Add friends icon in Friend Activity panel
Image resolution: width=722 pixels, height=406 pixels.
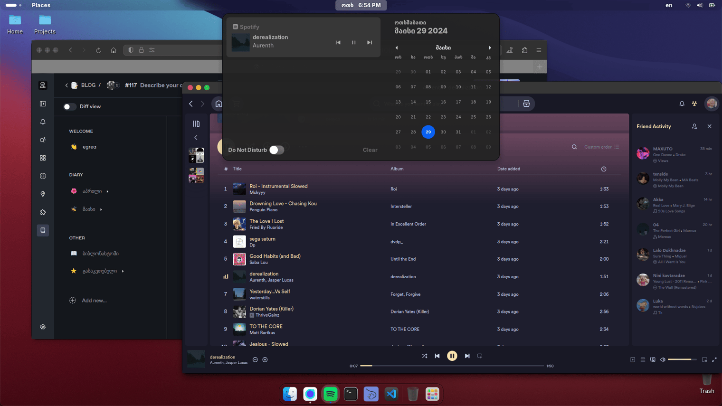(x=694, y=126)
